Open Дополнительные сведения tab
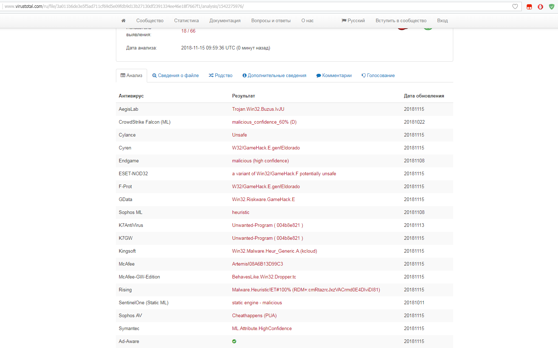Viewport: 558px width, 348px height. 275,76
